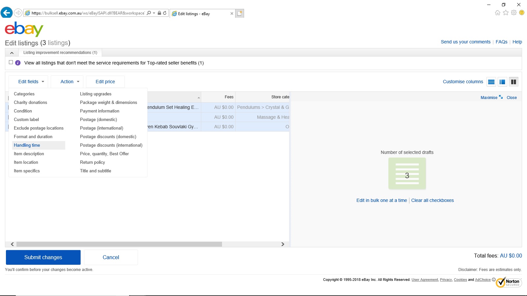Tick the Top-rated seller requirements checkbox
The image size is (527, 296).
(11, 62)
